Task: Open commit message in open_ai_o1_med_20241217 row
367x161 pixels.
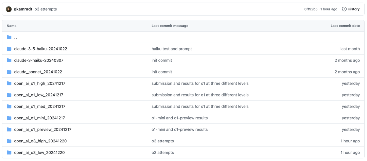Action: point(200,106)
